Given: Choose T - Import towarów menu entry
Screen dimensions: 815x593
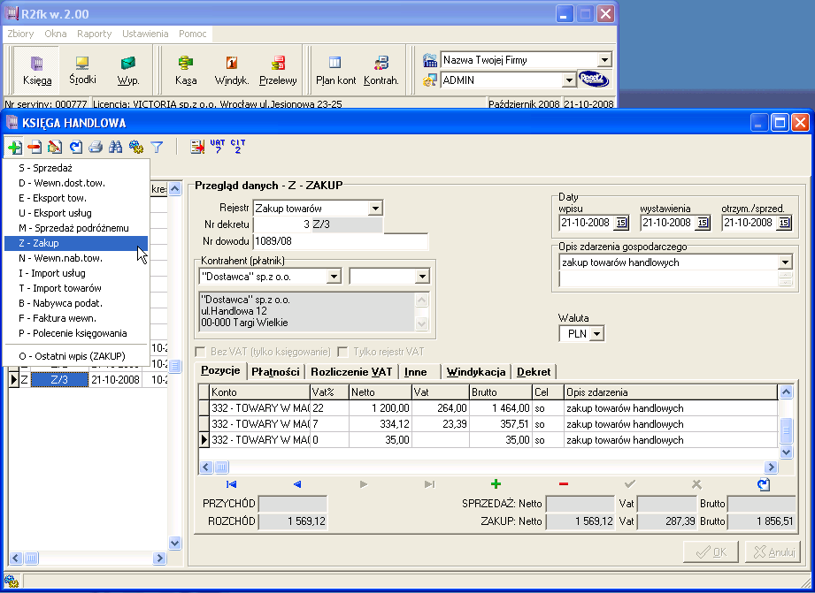Looking at the screenshot, I should 76,288.
